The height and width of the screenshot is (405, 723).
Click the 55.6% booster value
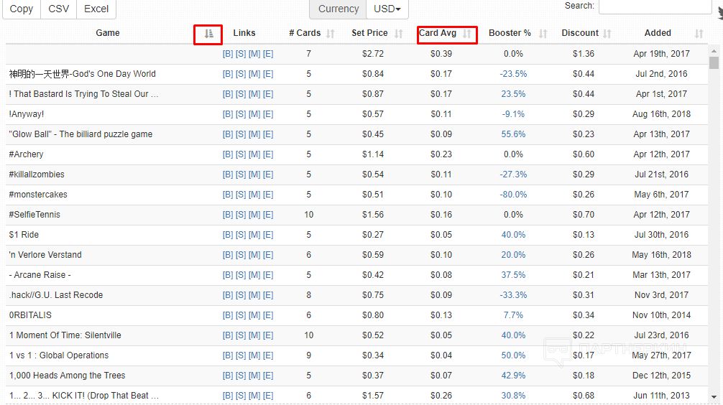(513, 134)
